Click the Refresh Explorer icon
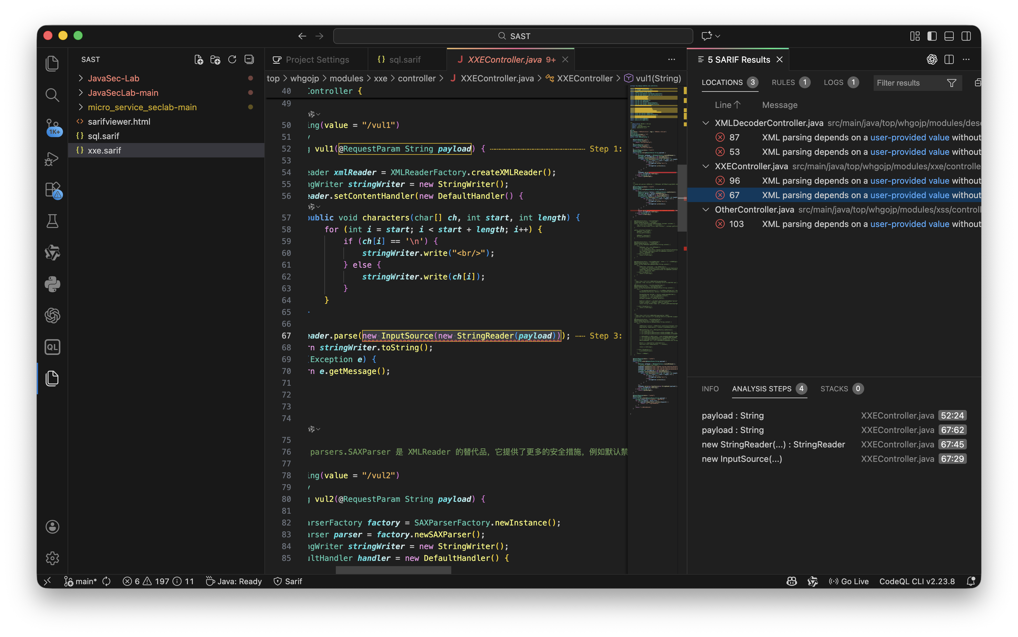The height and width of the screenshot is (637, 1018). (x=232, y=59)
